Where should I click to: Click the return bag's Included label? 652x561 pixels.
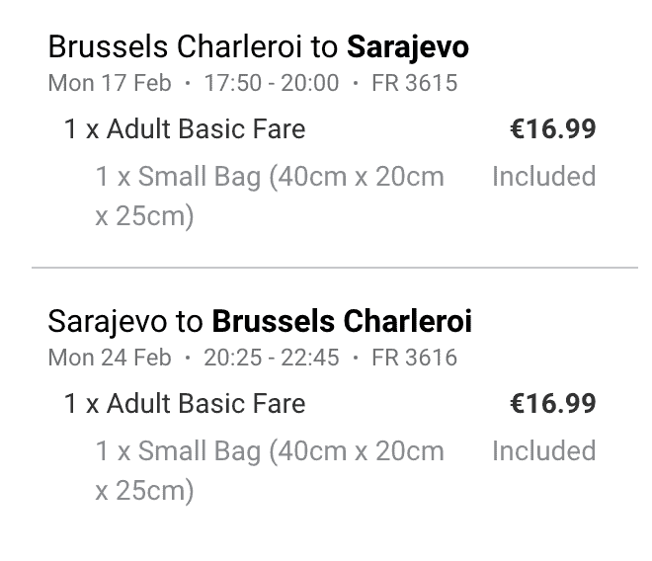pyautogui.click(x=543, y=451)
